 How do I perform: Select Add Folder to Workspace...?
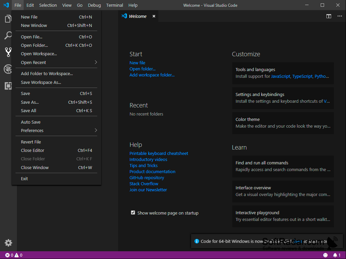pyautogui.click(x=56, y=73)
